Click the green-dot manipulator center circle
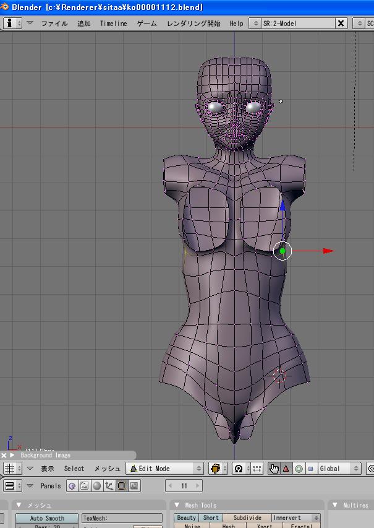 [283, 251]
